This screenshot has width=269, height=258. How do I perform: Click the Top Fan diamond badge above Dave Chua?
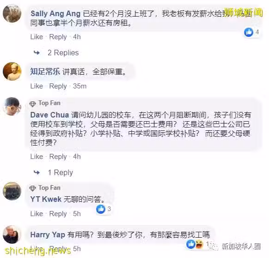32,104
